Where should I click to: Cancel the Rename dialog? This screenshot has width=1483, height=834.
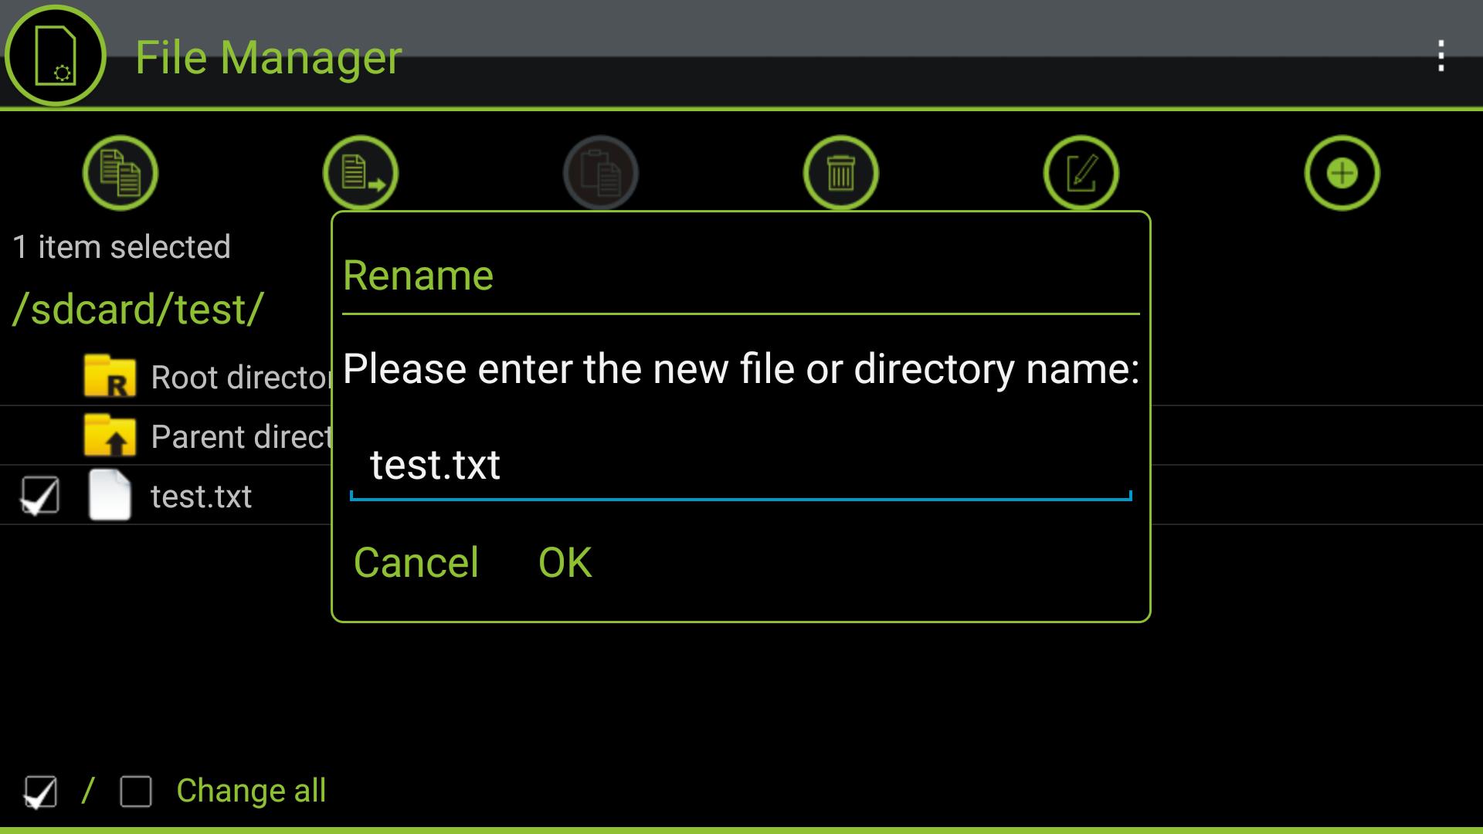pyautogui.click(x=416, y=562)
